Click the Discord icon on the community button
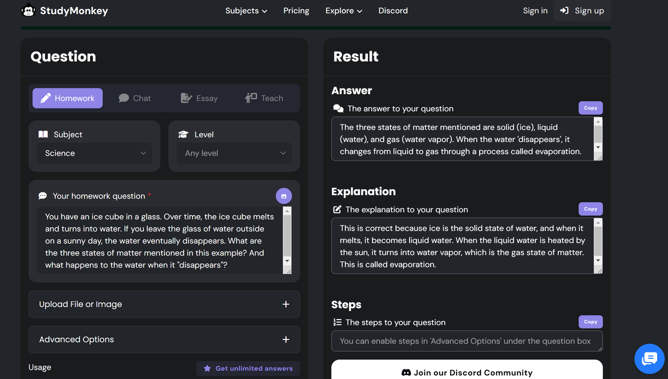Screen dimensions: 668x379 [406, 373]
